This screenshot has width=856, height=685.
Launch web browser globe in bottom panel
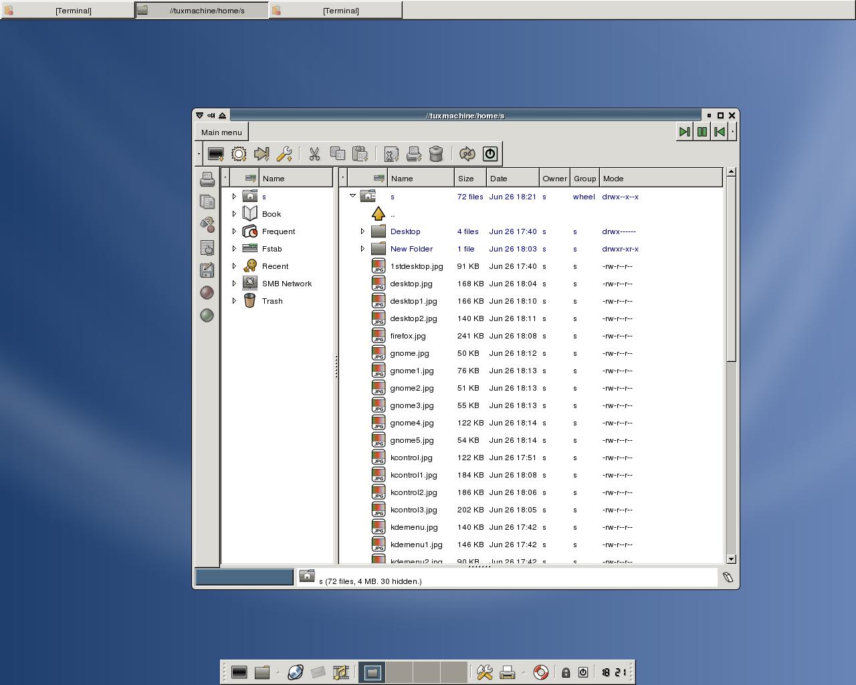pyautogui.click(x=296, y=672)
